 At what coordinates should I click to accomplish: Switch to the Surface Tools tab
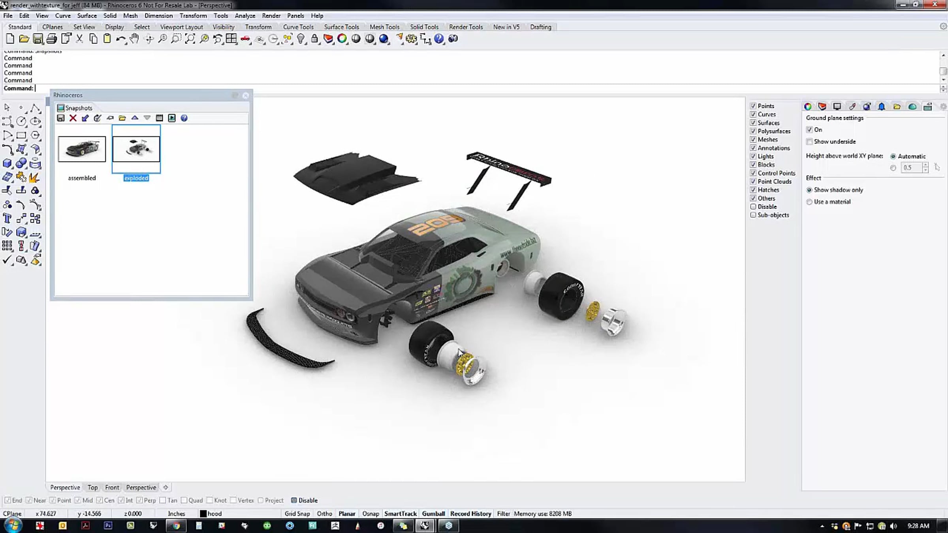click(x=341, y=27)
